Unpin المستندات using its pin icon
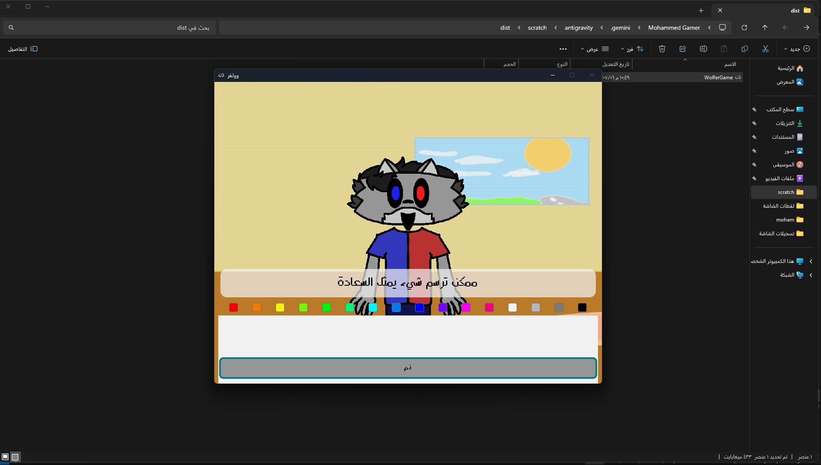The width and height of the screenshot is (821, 465). point(754,137)
